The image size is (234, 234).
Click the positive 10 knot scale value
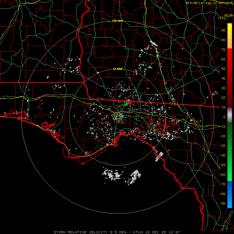pyautogui.click(x=223, y=107)
